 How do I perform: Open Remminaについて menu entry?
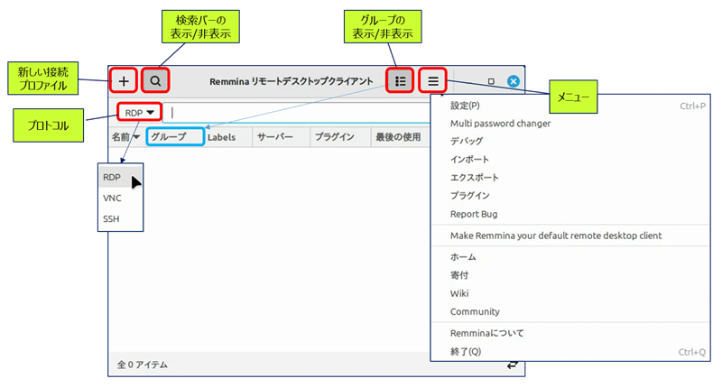click(570, 333)
